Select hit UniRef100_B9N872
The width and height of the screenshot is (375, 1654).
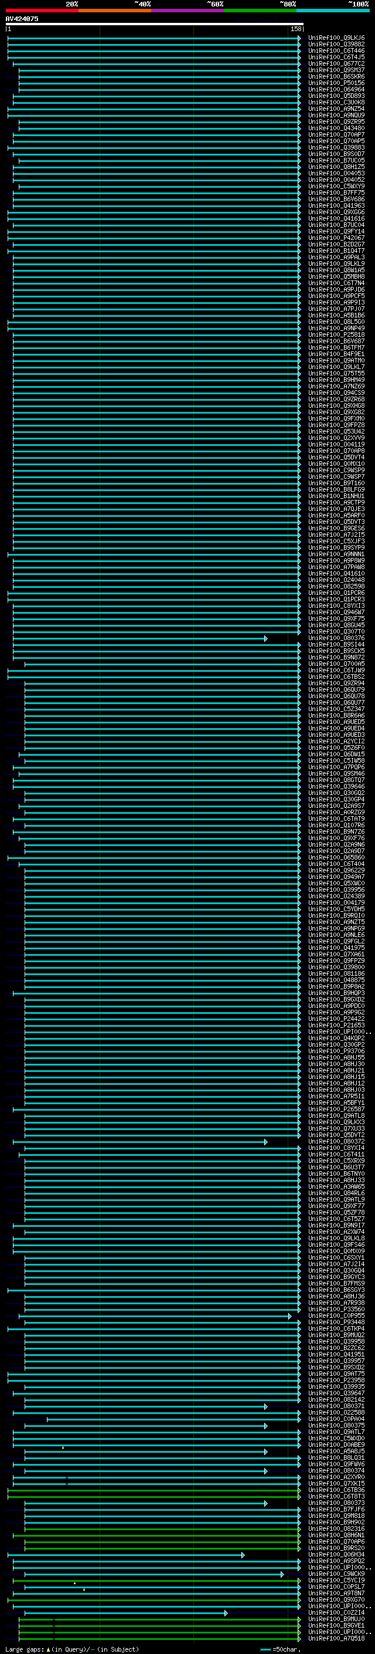pos(336,657)
